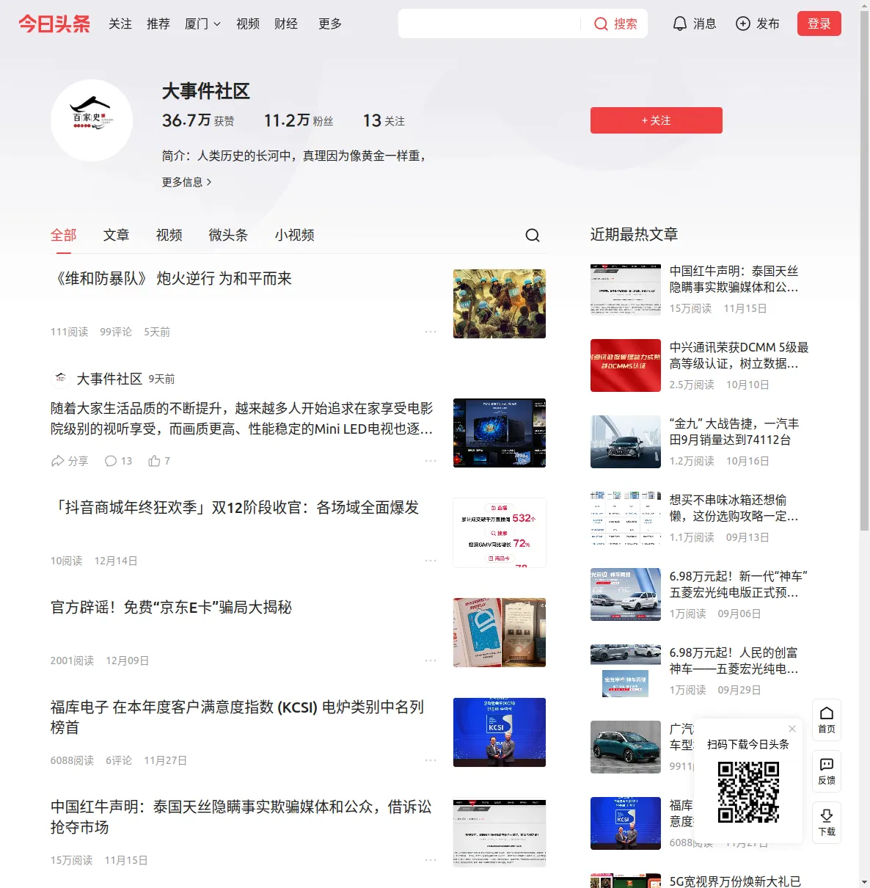This screenshot has height=888, width=870.
Task: Open more options for 维和防暴队 article
Action: [431, 332]
